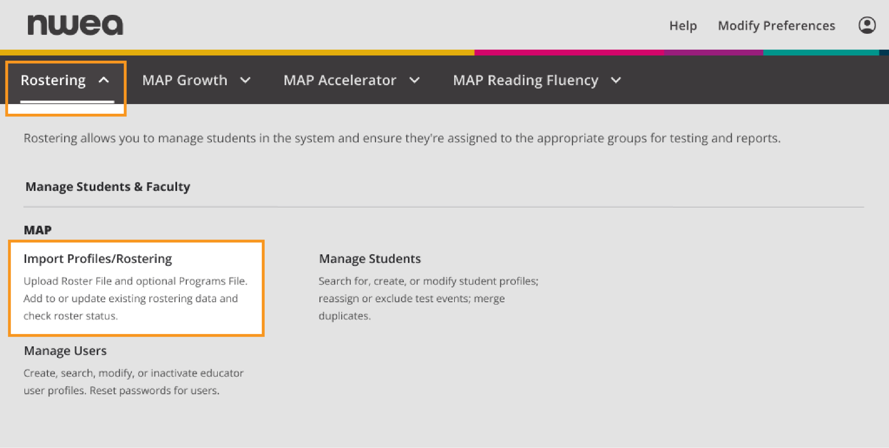Open the MAP Accelerator menu
The image size is (889, 448).
(x=340, y=80)
